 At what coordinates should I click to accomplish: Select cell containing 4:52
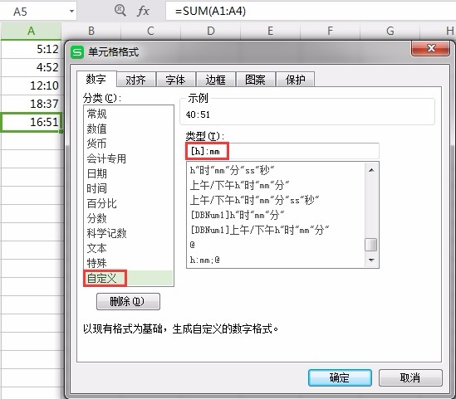(31, 67)
